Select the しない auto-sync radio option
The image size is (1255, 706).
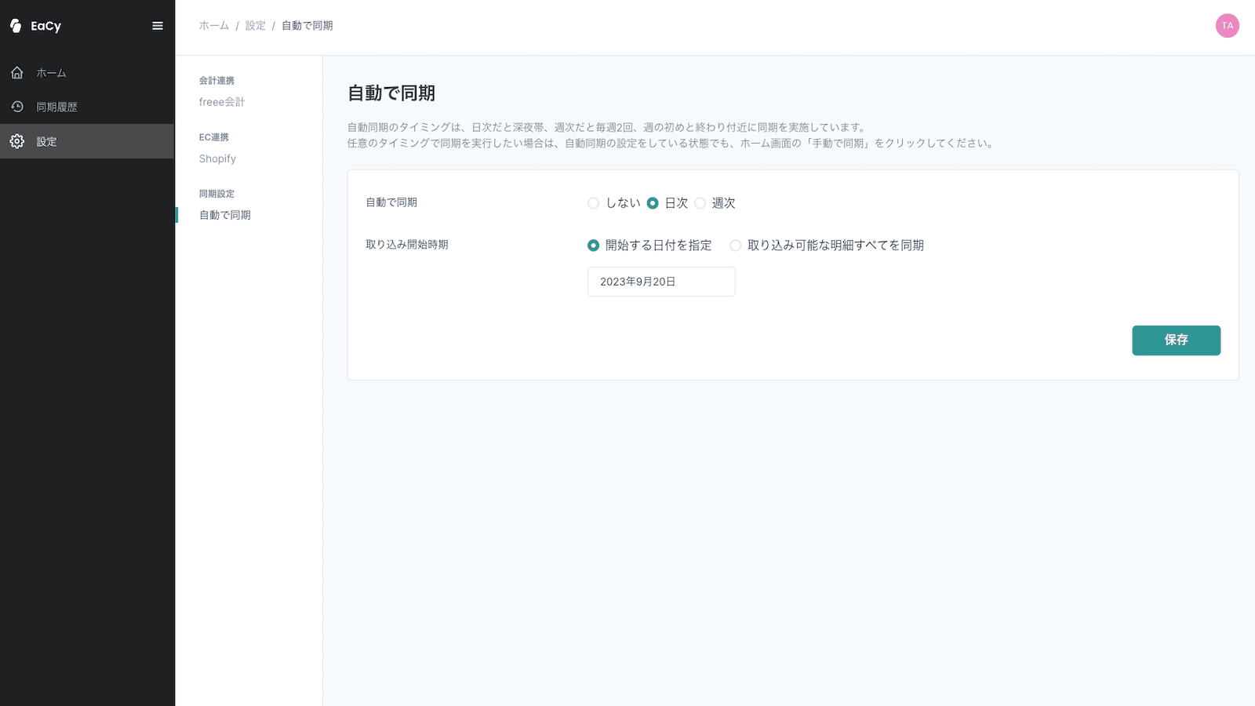tap(594, 203)
